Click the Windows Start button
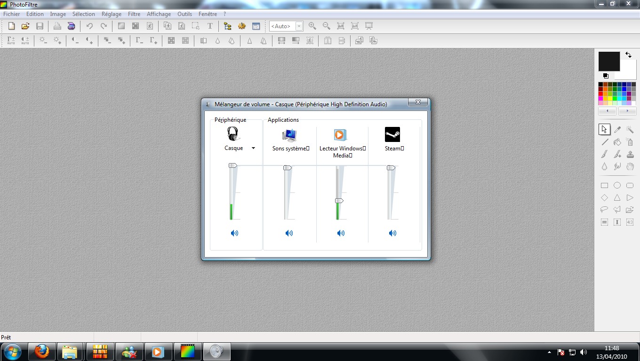The image size is (640, 361). [12, 352]
